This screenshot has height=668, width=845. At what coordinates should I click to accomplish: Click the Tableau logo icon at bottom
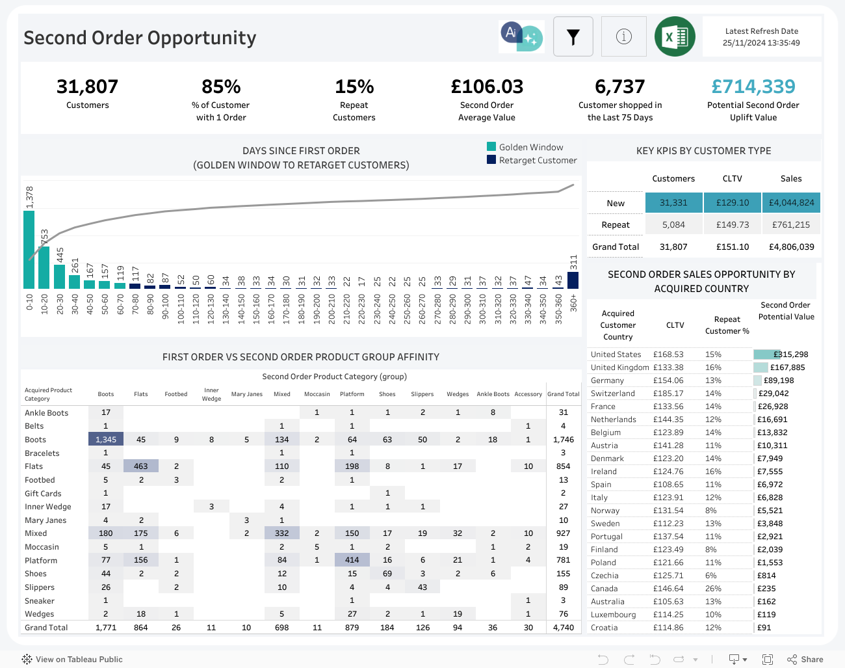(27, 660)
